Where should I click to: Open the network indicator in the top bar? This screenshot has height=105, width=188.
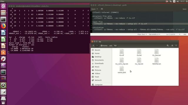[x=170, y=1]
